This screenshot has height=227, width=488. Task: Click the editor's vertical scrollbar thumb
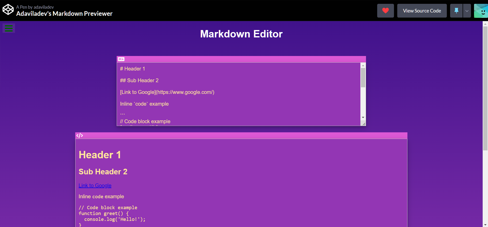pyautogui.click(x=363, y=78)
